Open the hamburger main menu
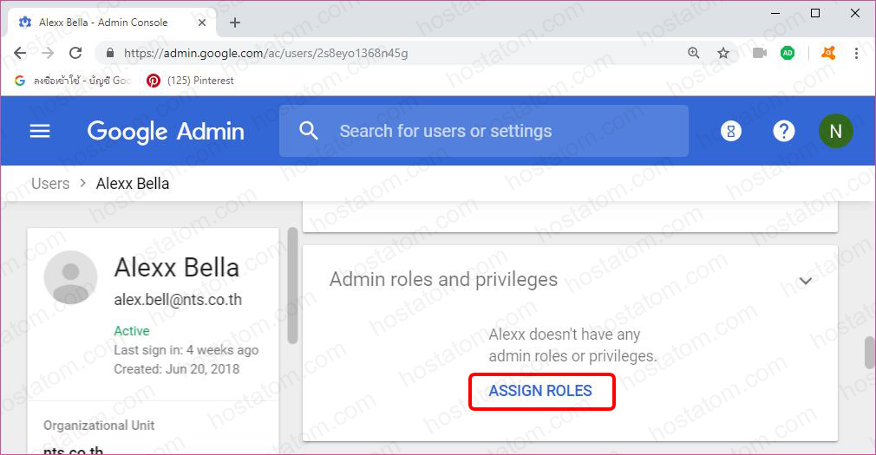 (40, 131)
